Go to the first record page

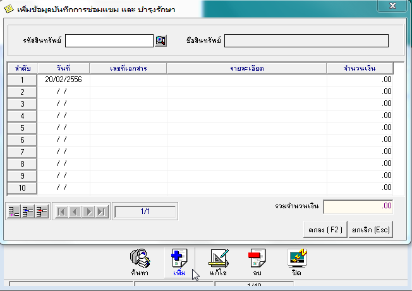click(x=61, y=211)
